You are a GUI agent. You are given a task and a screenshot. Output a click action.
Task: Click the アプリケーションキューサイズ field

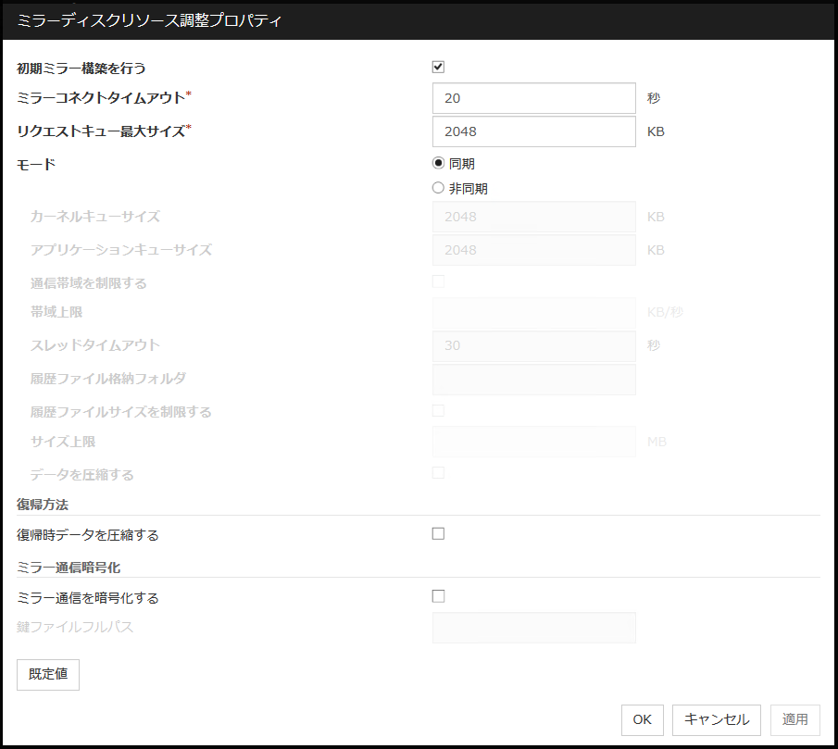pos(533,250)
